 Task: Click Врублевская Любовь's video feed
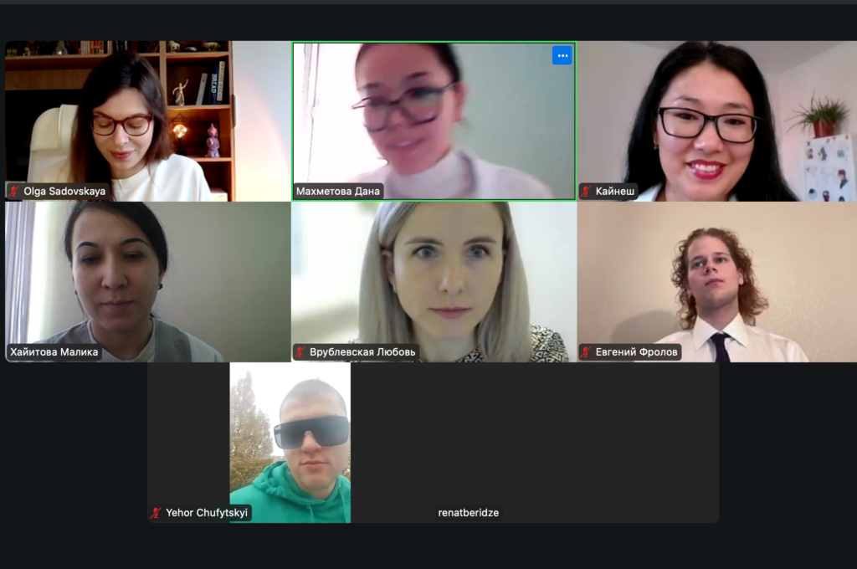[x=434, y=281]
